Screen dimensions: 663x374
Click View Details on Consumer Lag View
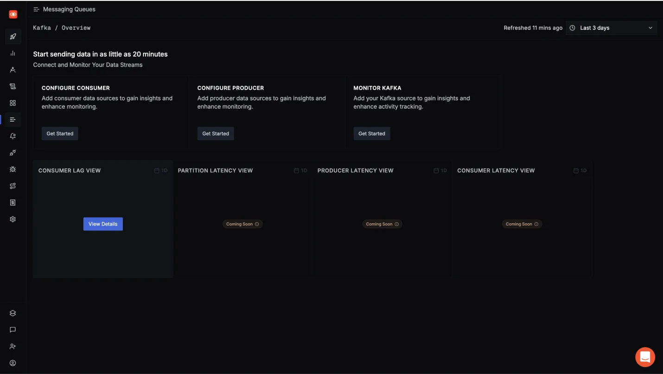point(103,224)
